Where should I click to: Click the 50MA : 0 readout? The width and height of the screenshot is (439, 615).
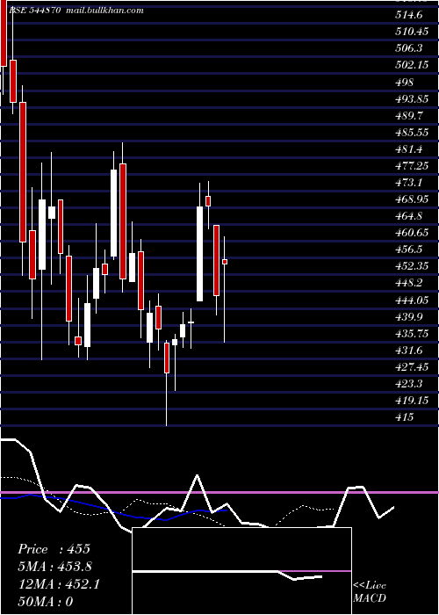coord(46,602)
